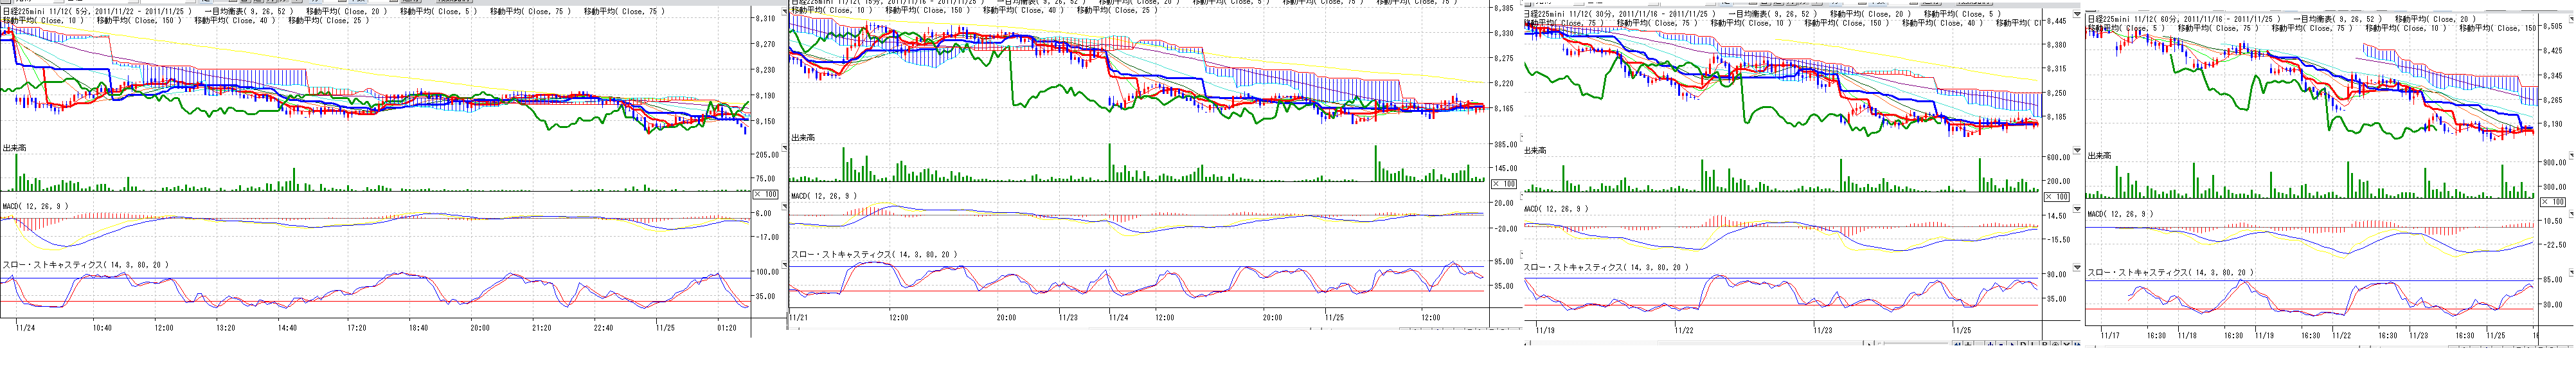This screenshot has width=2576, height=373.
Task: Select the 出来高 label in 5-minute chart
Action: tap(15, 148)
